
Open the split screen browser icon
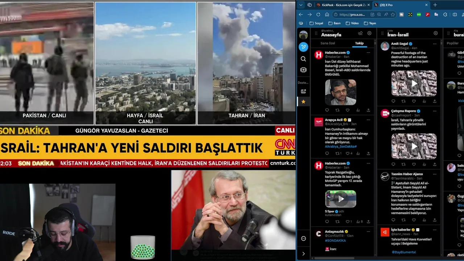(455, 14)
